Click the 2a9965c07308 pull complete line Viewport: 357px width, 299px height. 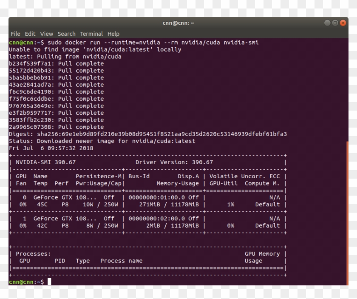click(56, 127)
